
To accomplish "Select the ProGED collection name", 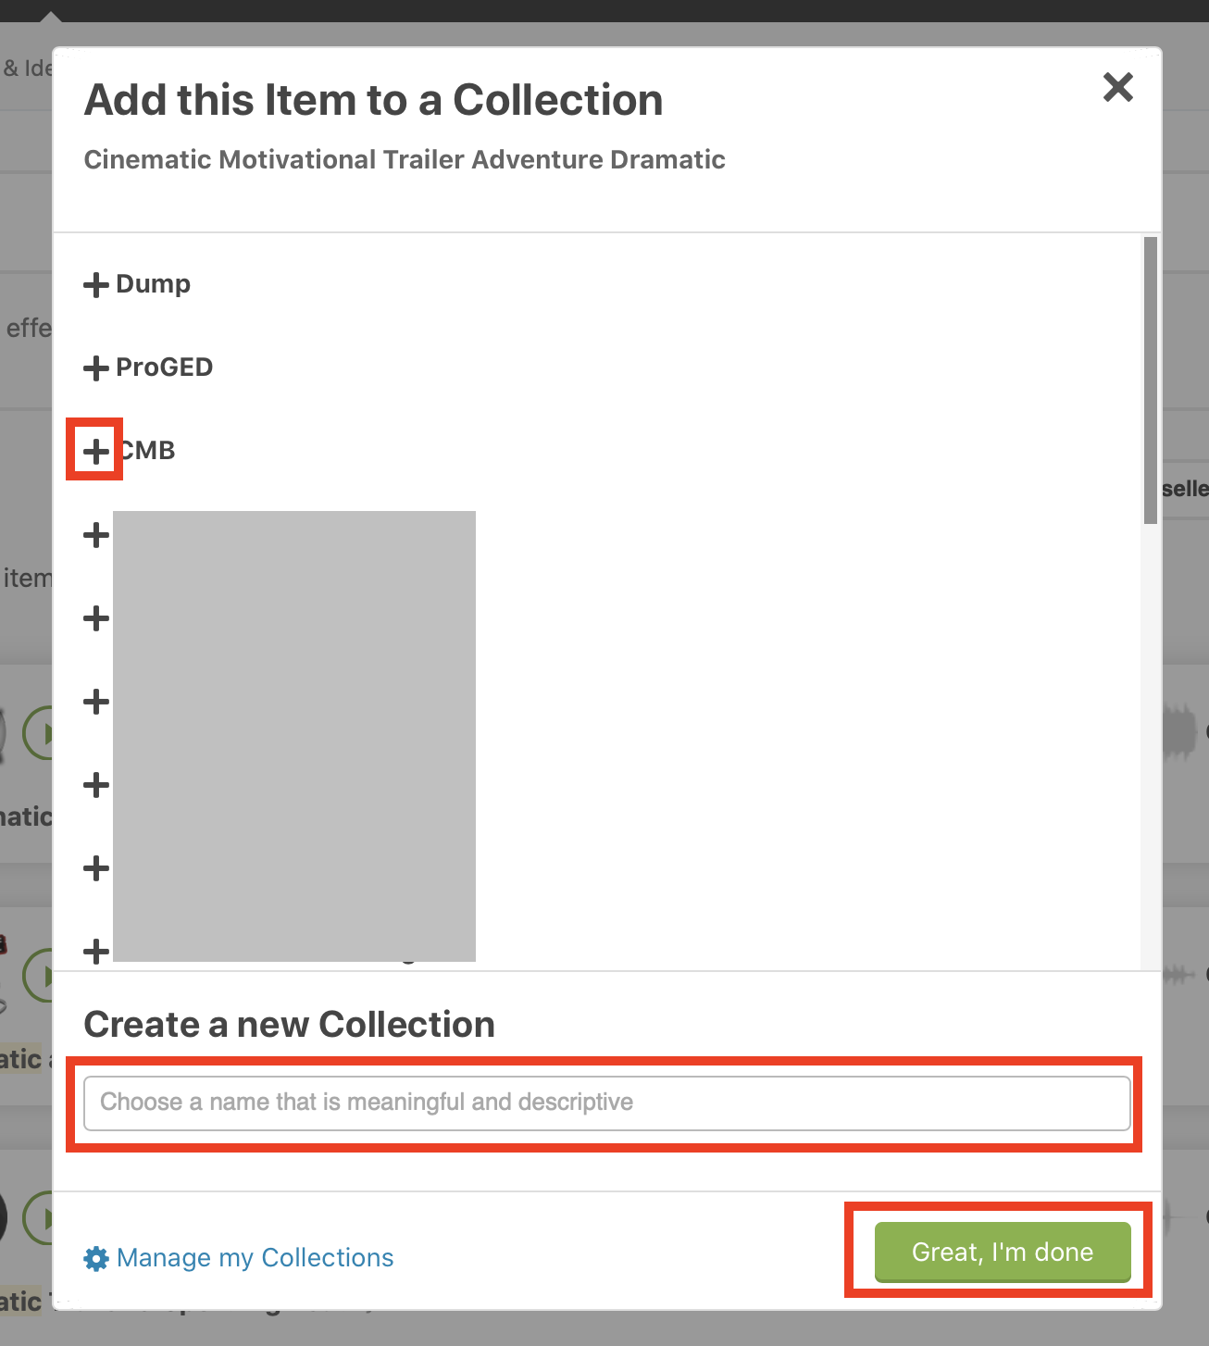I will pos(164,368).
